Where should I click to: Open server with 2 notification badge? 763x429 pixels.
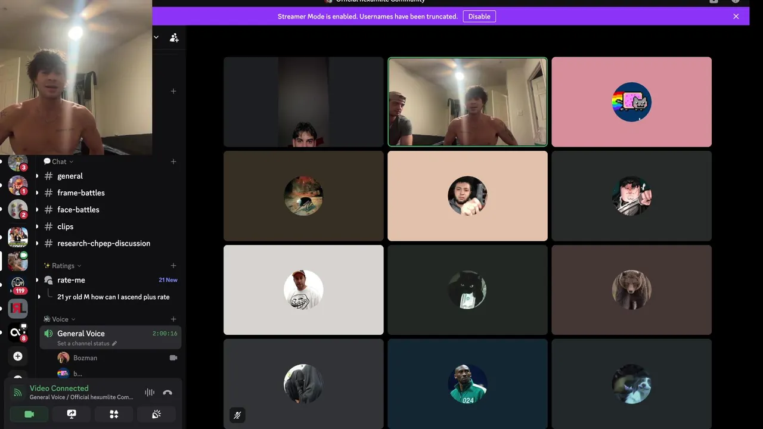(x=17, y=210)
